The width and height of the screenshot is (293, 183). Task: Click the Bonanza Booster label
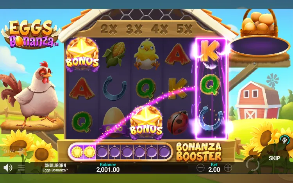[x=198, y=152]
